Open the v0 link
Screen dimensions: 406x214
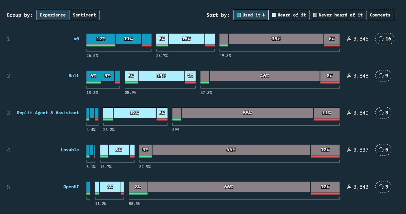76,39
